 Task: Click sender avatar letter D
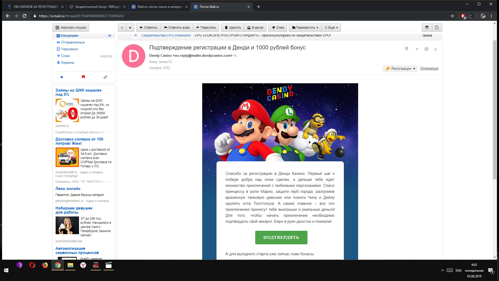pyautogui.click(x=134, y=56)
